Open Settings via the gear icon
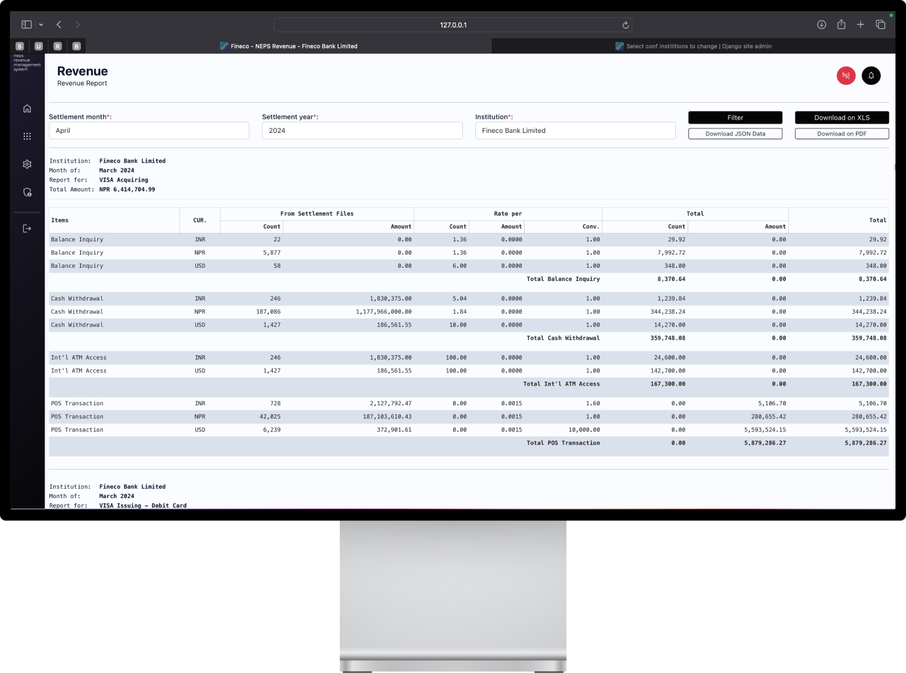The height and width of the screenshot is (673, 906). 26,163
